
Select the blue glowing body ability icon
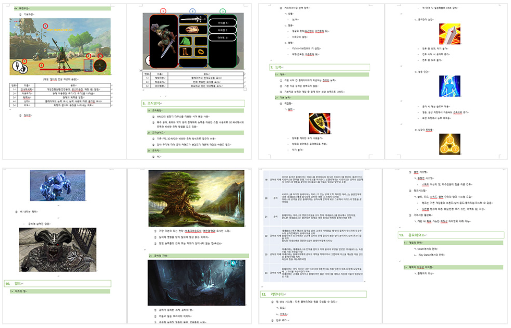click(449, 86)
